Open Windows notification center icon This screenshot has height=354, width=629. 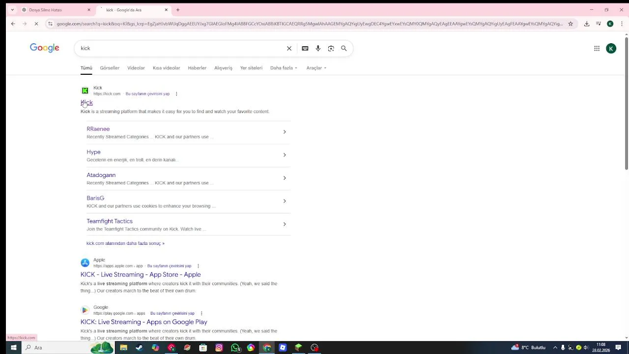(618, 348)
